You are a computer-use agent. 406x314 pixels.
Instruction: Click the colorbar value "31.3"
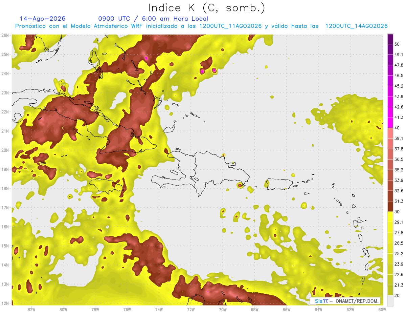pyautogui.click(x=399, y=202)
